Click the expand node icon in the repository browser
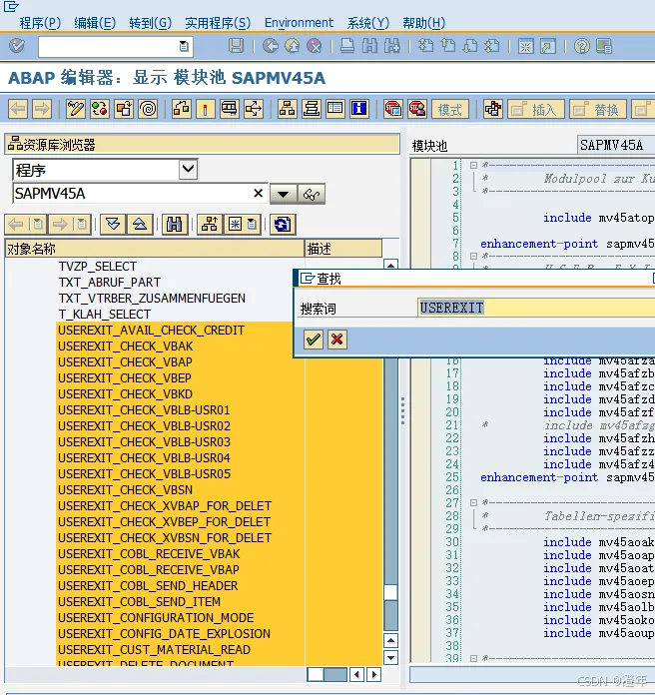The width and height of the screenshot is (655, 695). (114, 225)
